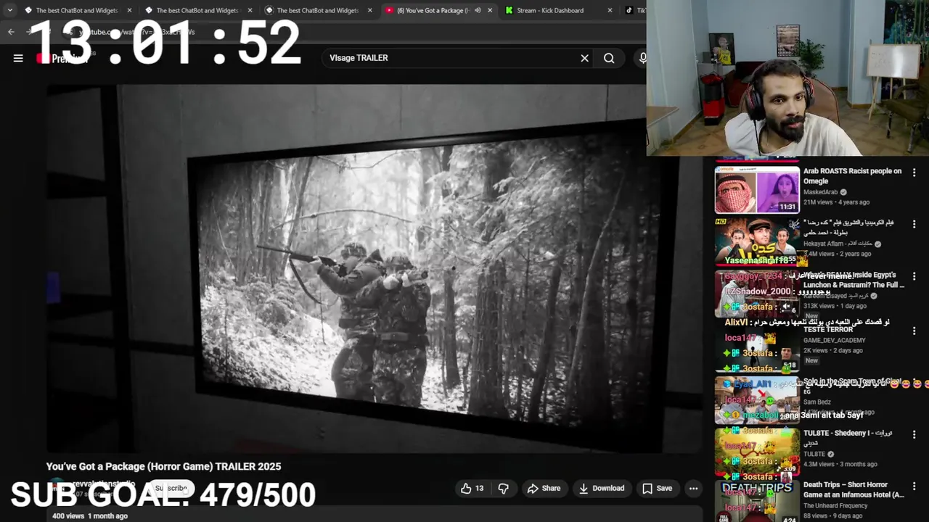Screen dimensions: 929x522
Task: Open the YouTube guide hamburger menu
Action: pos(18,58)
